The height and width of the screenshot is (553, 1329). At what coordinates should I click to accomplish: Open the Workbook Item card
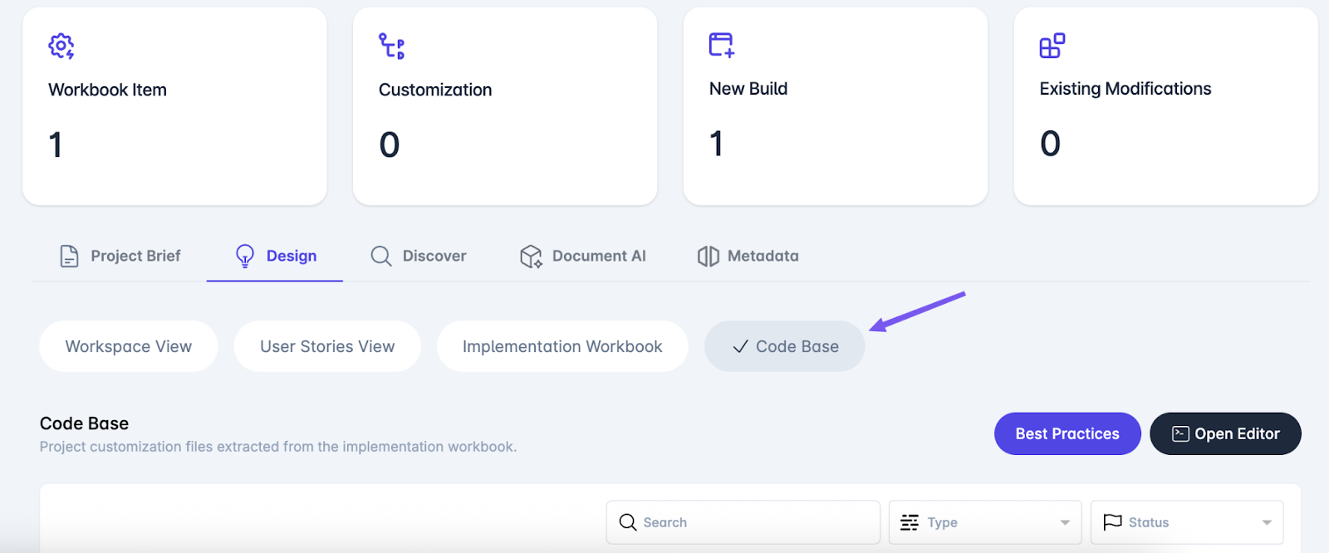tap(174, 106)
